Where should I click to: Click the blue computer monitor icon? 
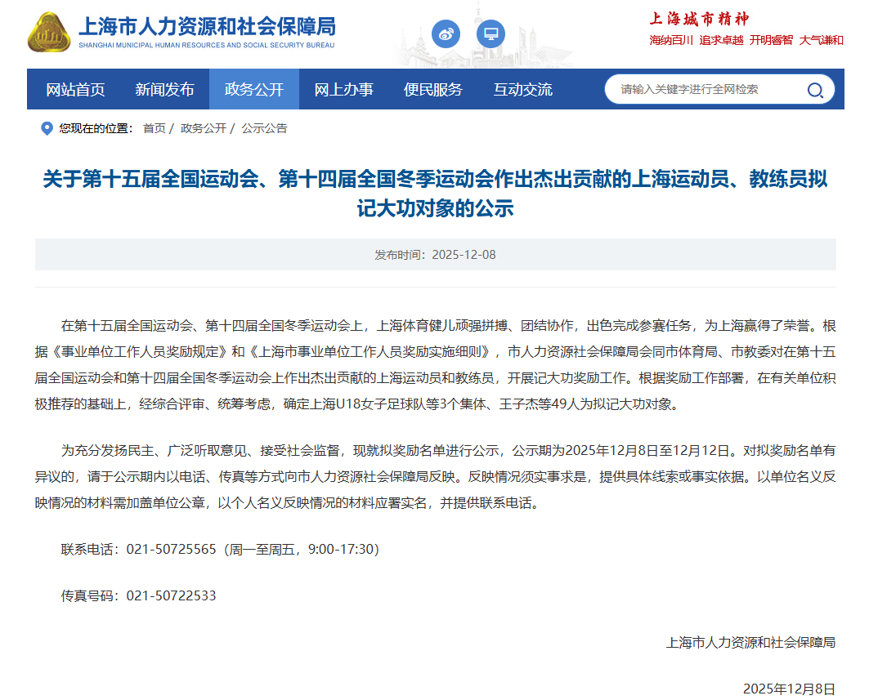point(491,34)
